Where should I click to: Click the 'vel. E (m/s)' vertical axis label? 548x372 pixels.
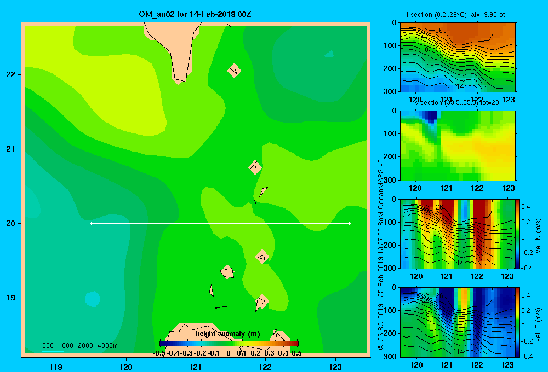539,324
